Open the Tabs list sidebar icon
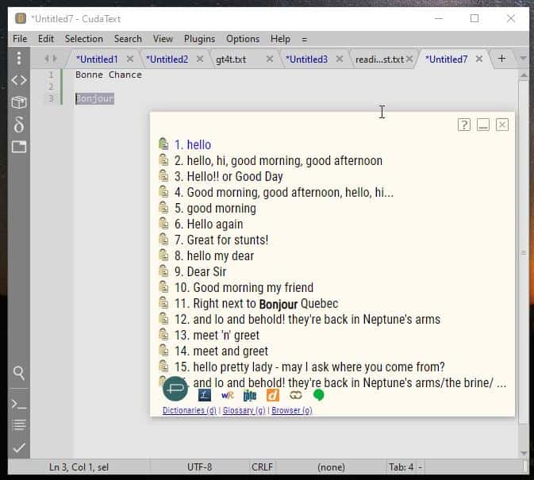The width and height of the screenshot is (534, 480). [x=19, y=147]
